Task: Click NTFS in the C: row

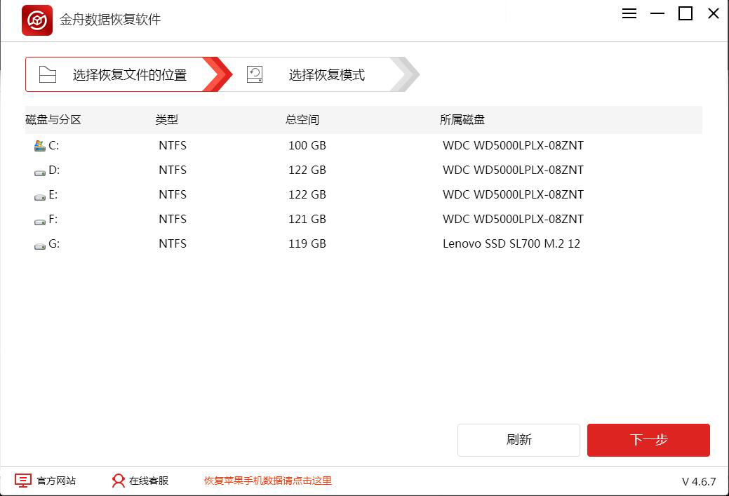Action: 173,145
